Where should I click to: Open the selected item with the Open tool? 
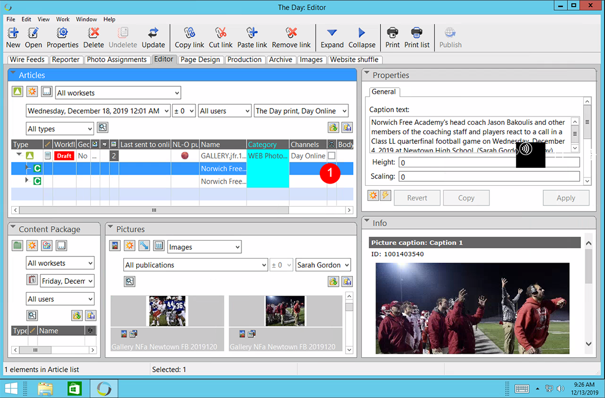(33, 38)
